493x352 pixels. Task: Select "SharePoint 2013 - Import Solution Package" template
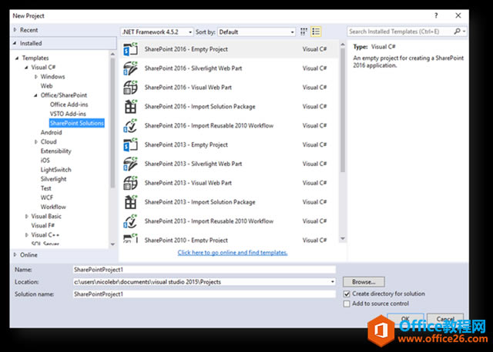tap(230, 202)
